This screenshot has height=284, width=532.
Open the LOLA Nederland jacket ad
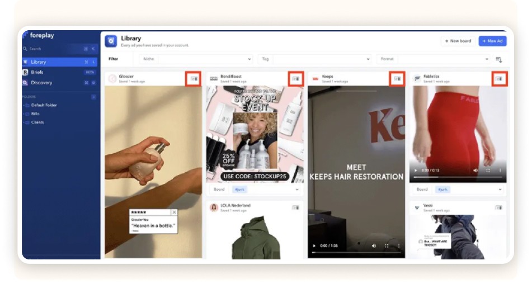pos(255,236)
